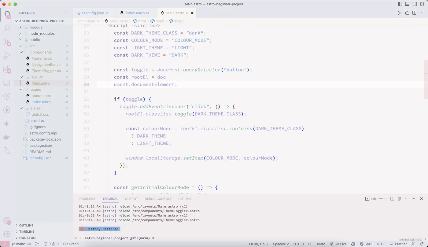Split the terminal panel
The image size is (428, 247).
click(x=392, y=199)
